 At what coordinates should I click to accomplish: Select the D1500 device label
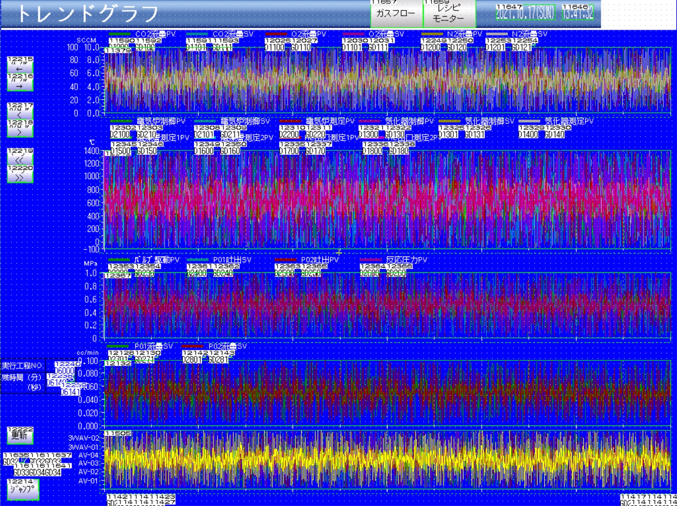pos(120,151)
